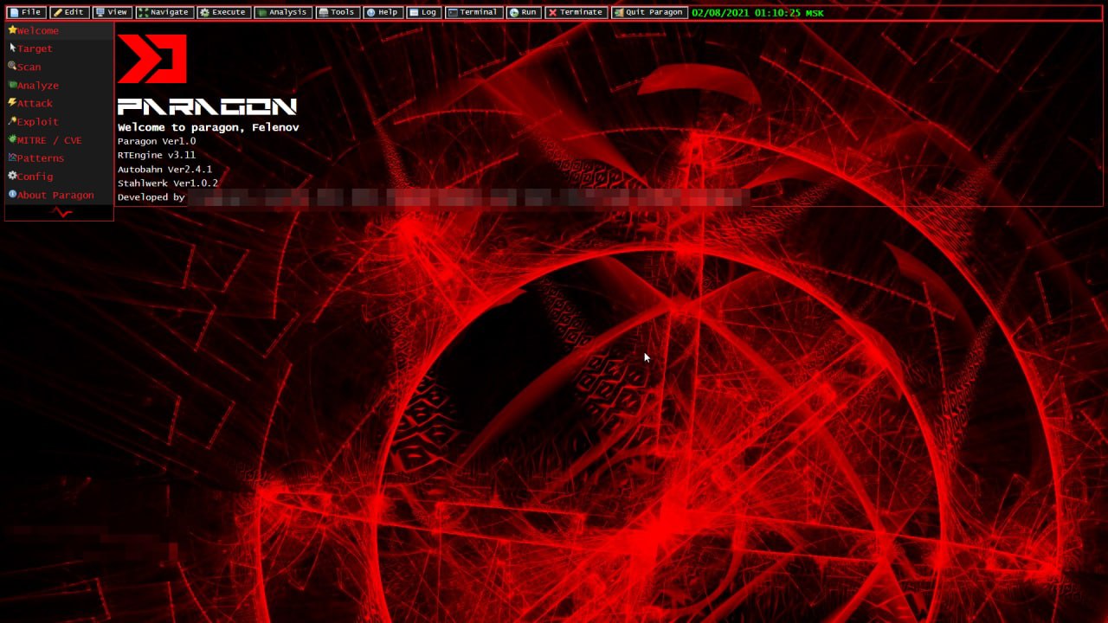Click the green date and time readout
The image size is (1108, 623).
tap(757, 13)
